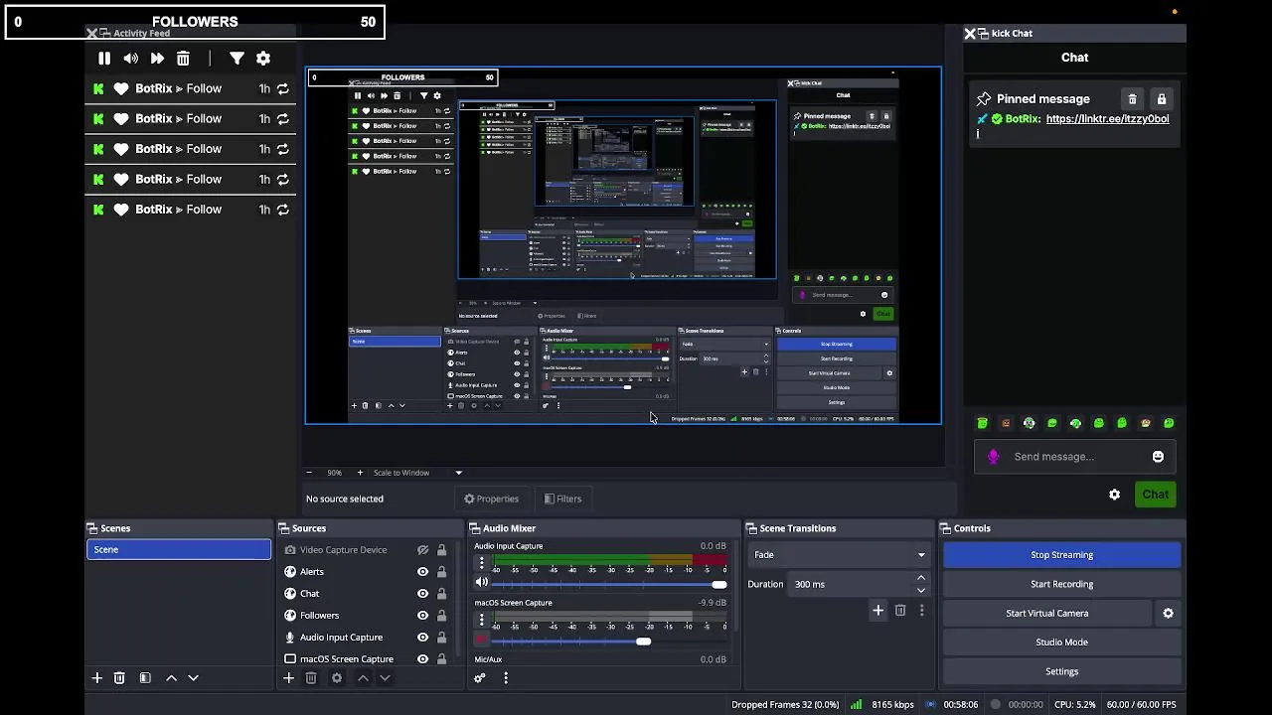Open Activity Feed filter options

click(x=237, y=59)
